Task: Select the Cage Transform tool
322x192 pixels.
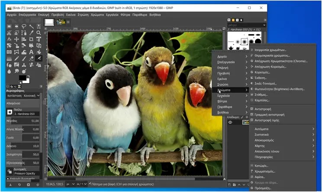Action: tap(16, 52)
